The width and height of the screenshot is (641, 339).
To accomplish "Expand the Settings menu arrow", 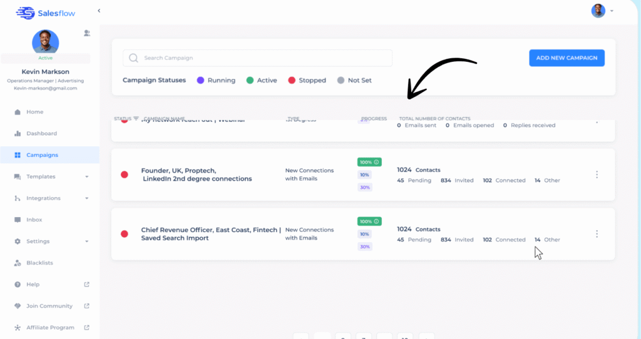I will click(86, 241).
